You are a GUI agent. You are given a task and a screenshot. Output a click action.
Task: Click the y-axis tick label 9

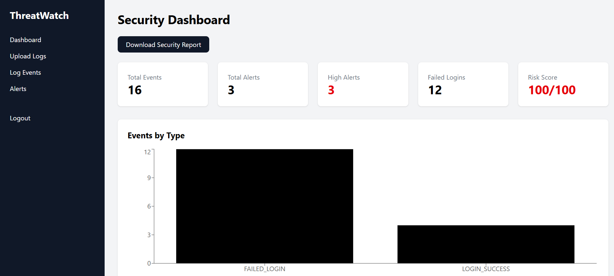(149, 178)
